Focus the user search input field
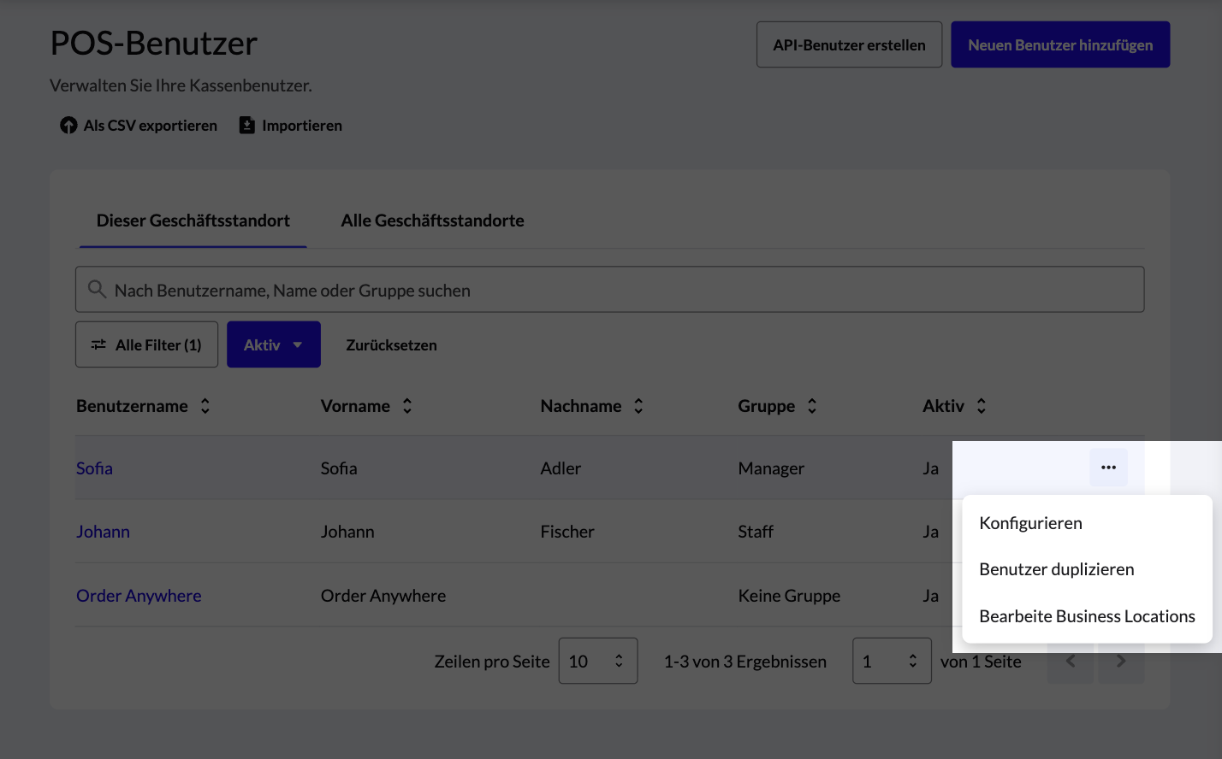Image resolution: width=1222 pixels, height=759 pixels. 609,290
